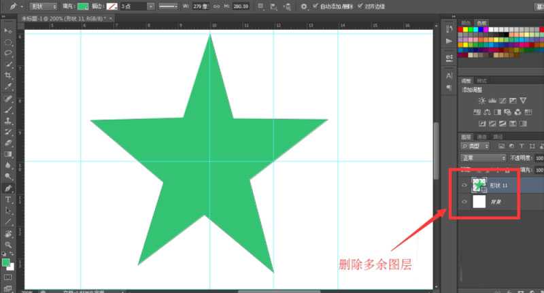Select the Type tool
This screenshot has height=293, width=544.
8,199
